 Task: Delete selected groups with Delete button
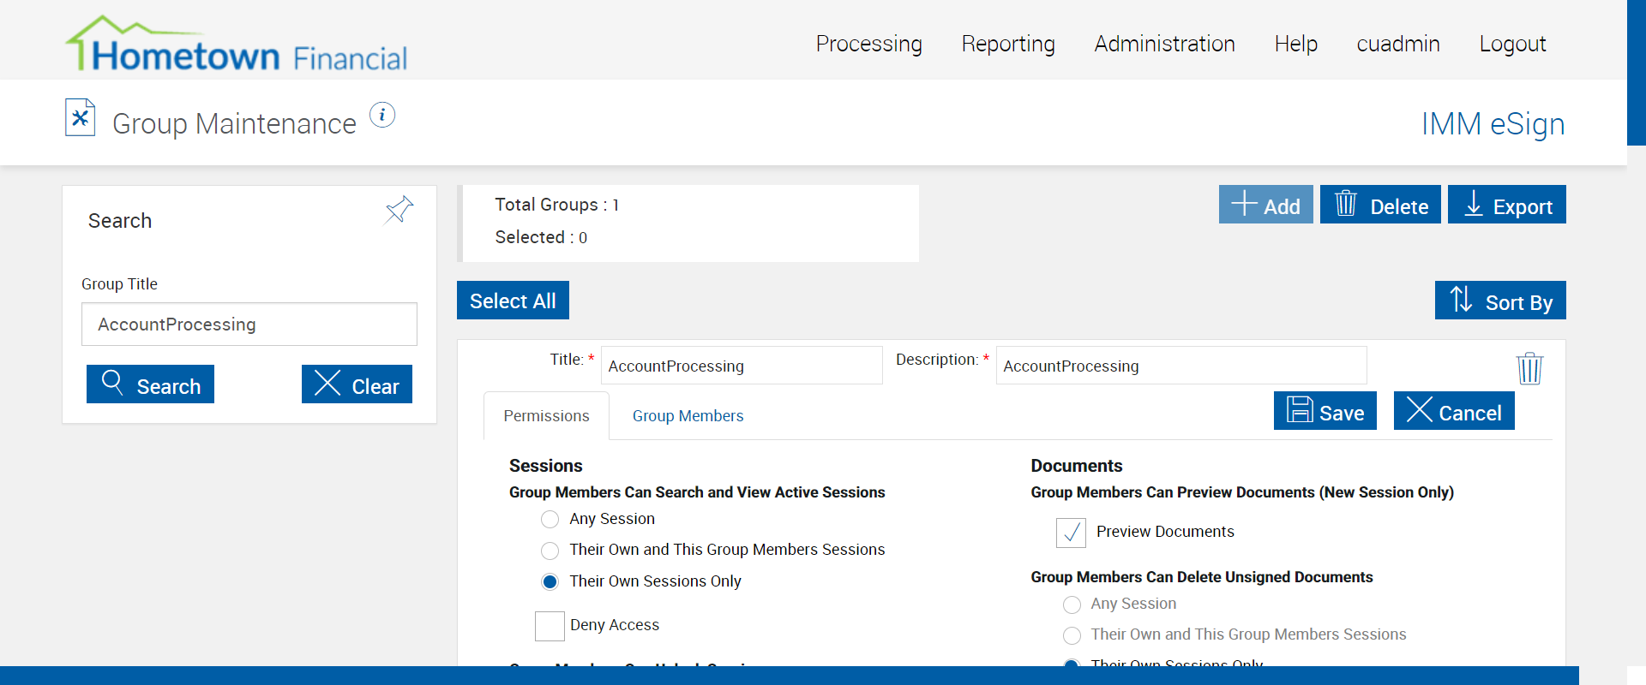(1380, 205)
